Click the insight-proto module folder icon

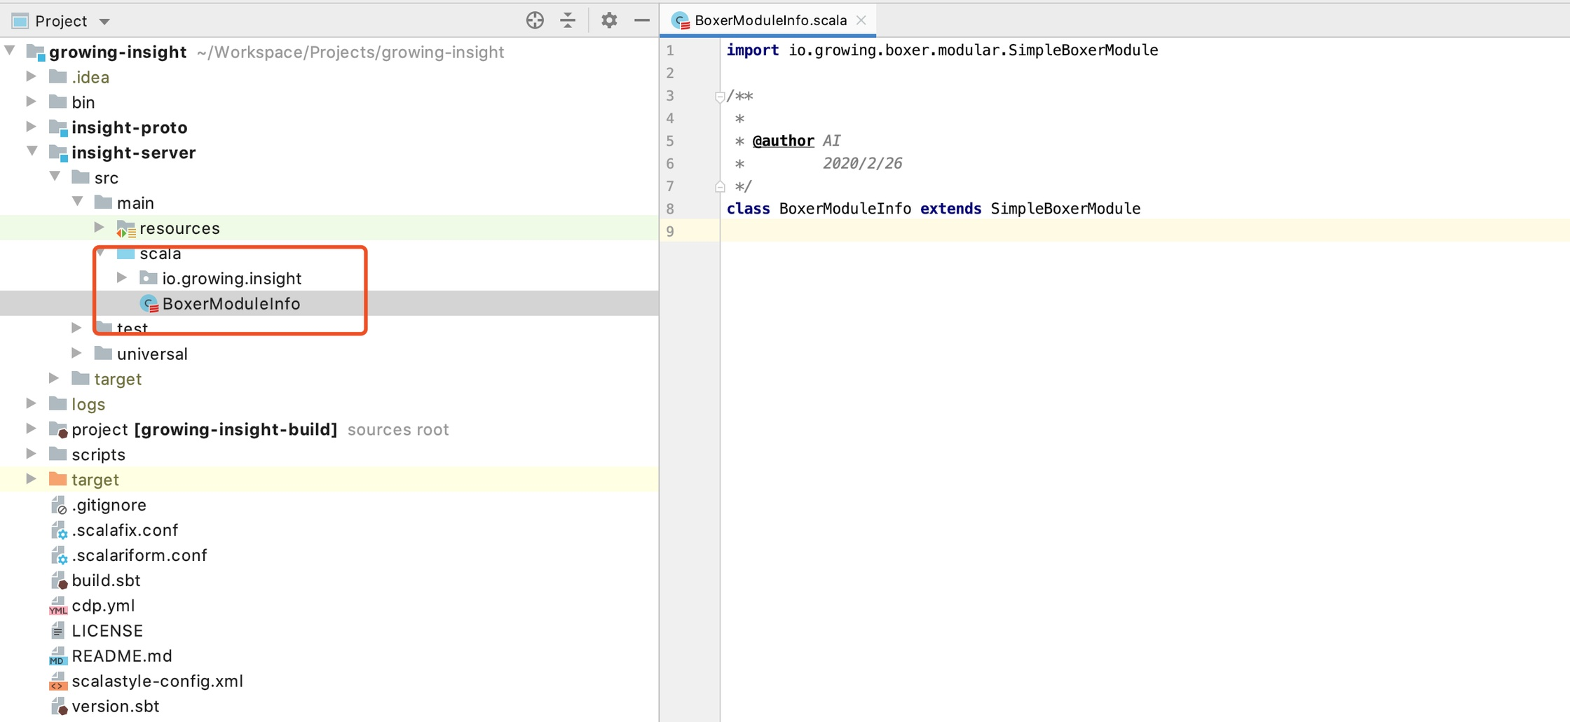point(58,127)
